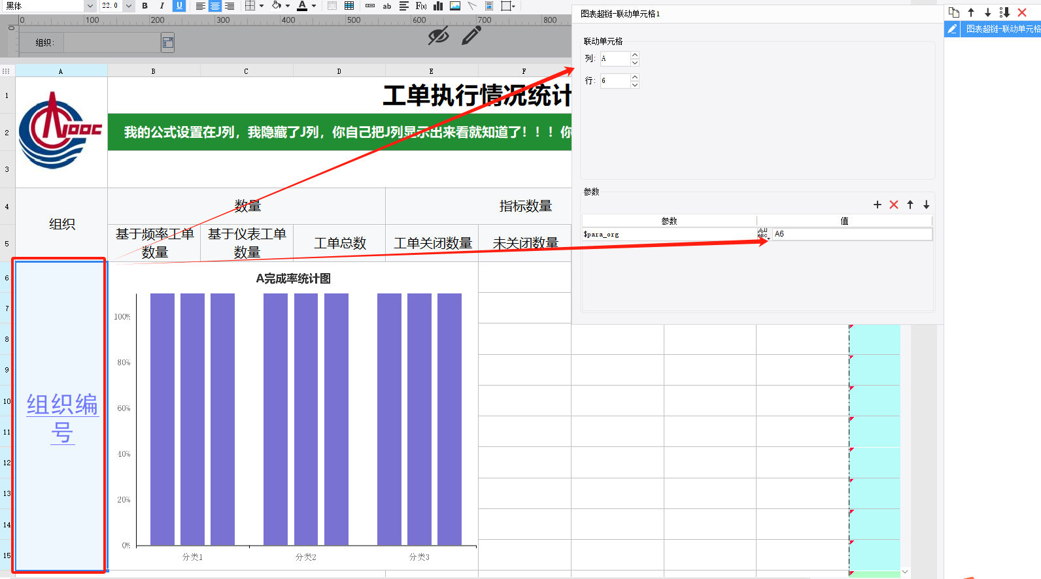Insert a chart via bar chart icon
Screen dimensions: 1041x579
click(x=438, y=6)
